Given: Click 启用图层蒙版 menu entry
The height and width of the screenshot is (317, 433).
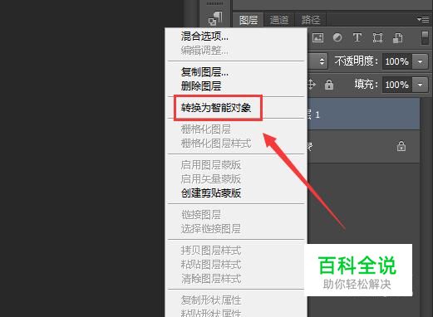Looking at the screenshot, I should point(211,165).
